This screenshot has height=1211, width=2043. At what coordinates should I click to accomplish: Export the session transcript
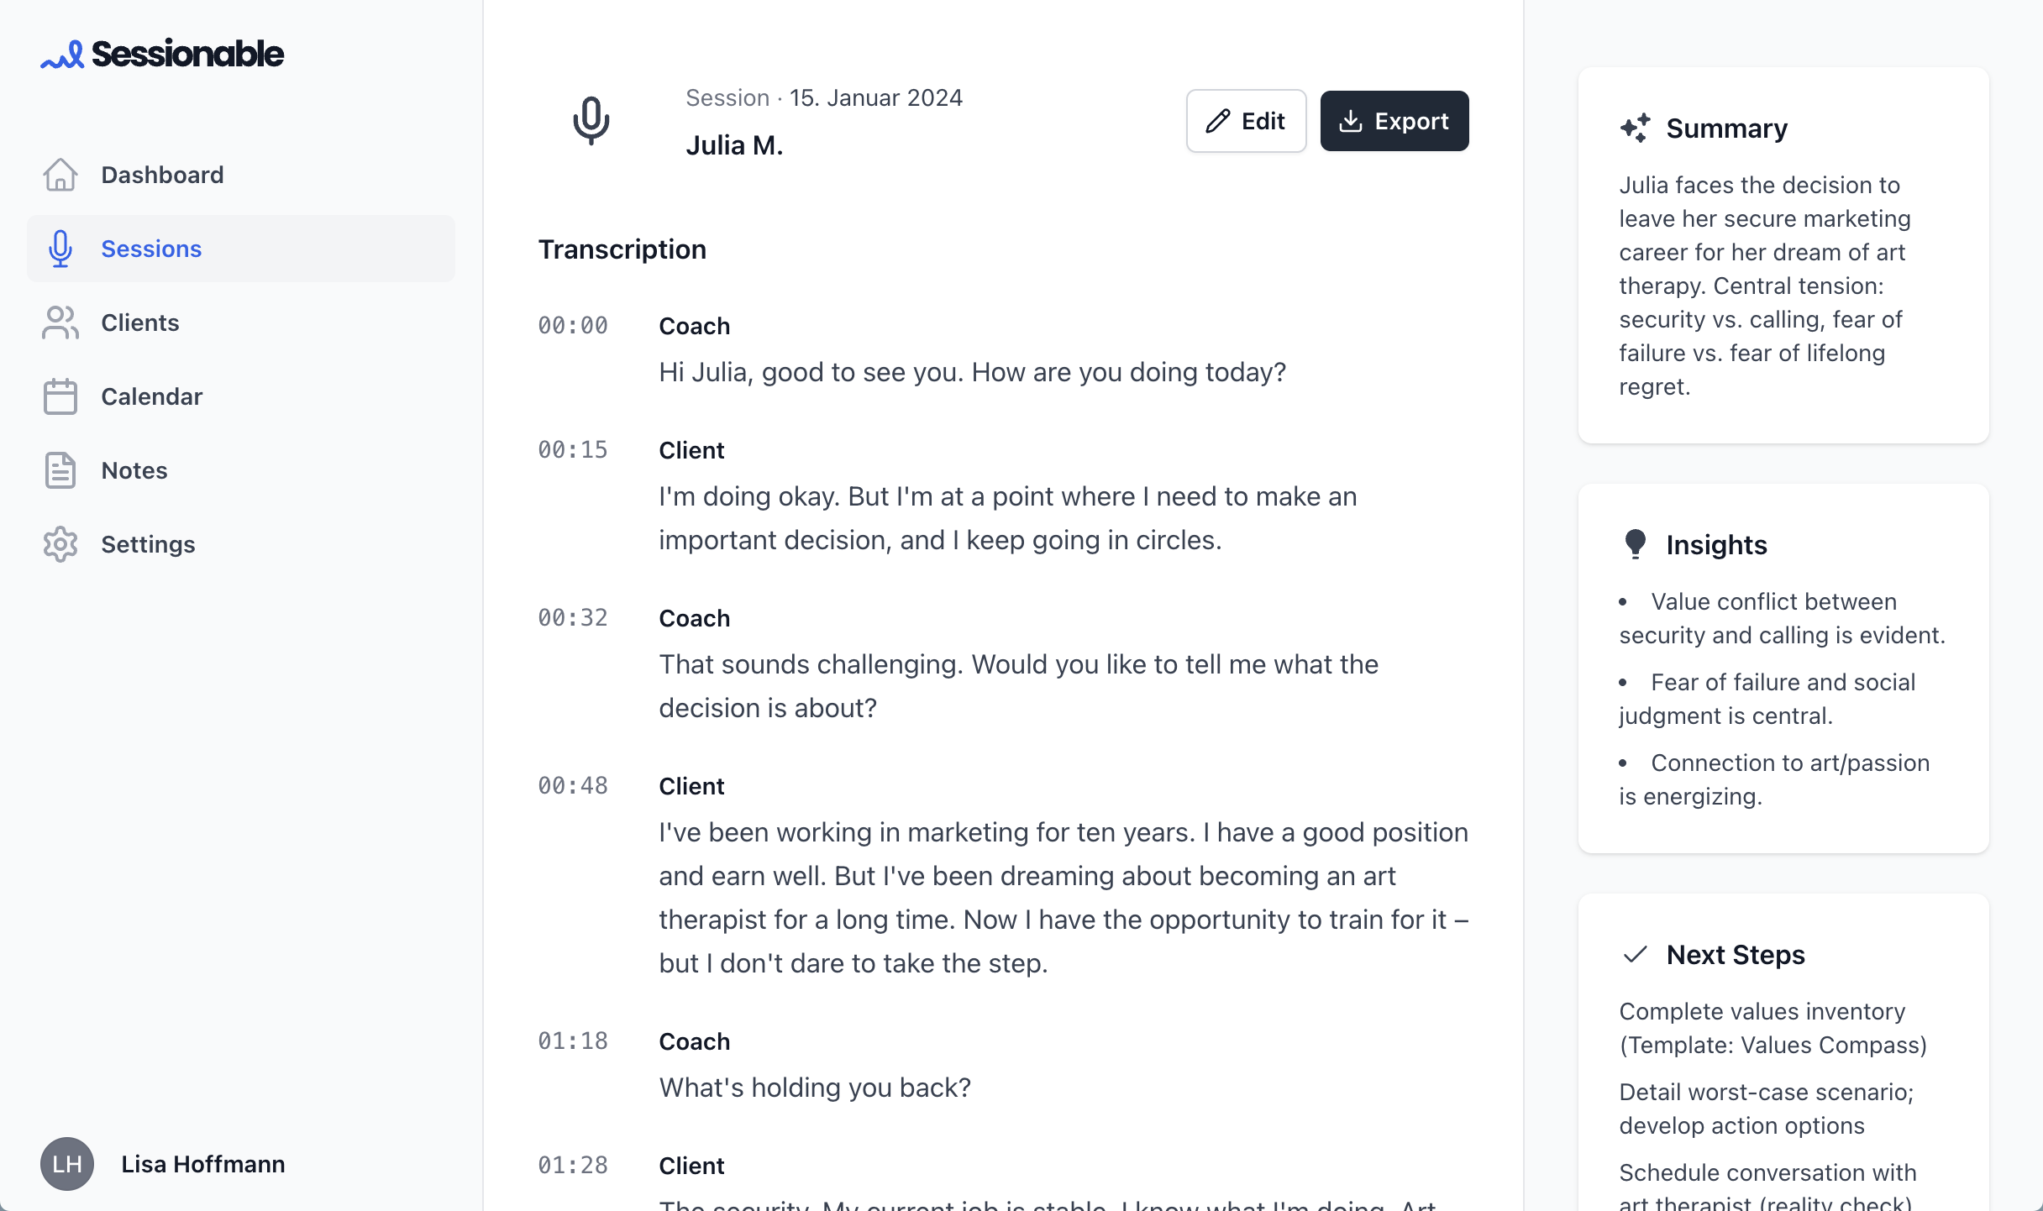point(1394,121)
